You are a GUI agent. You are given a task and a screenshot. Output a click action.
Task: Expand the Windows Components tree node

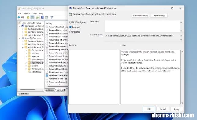(26, 69)
